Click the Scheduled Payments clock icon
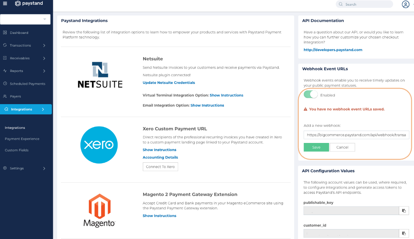 coord(5,83)
